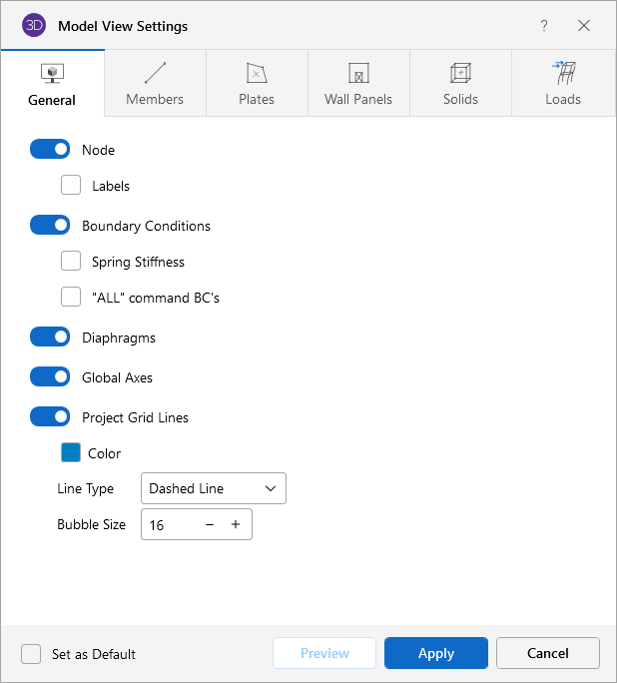Image resolution: width=617 pixels, height=683 pixels.
Task: Click the "Line Type" label text
Action: (x=85, y=488)
